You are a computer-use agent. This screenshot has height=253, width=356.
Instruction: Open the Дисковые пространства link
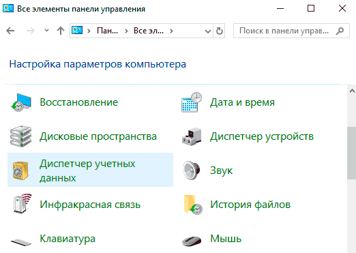point(98,136)
